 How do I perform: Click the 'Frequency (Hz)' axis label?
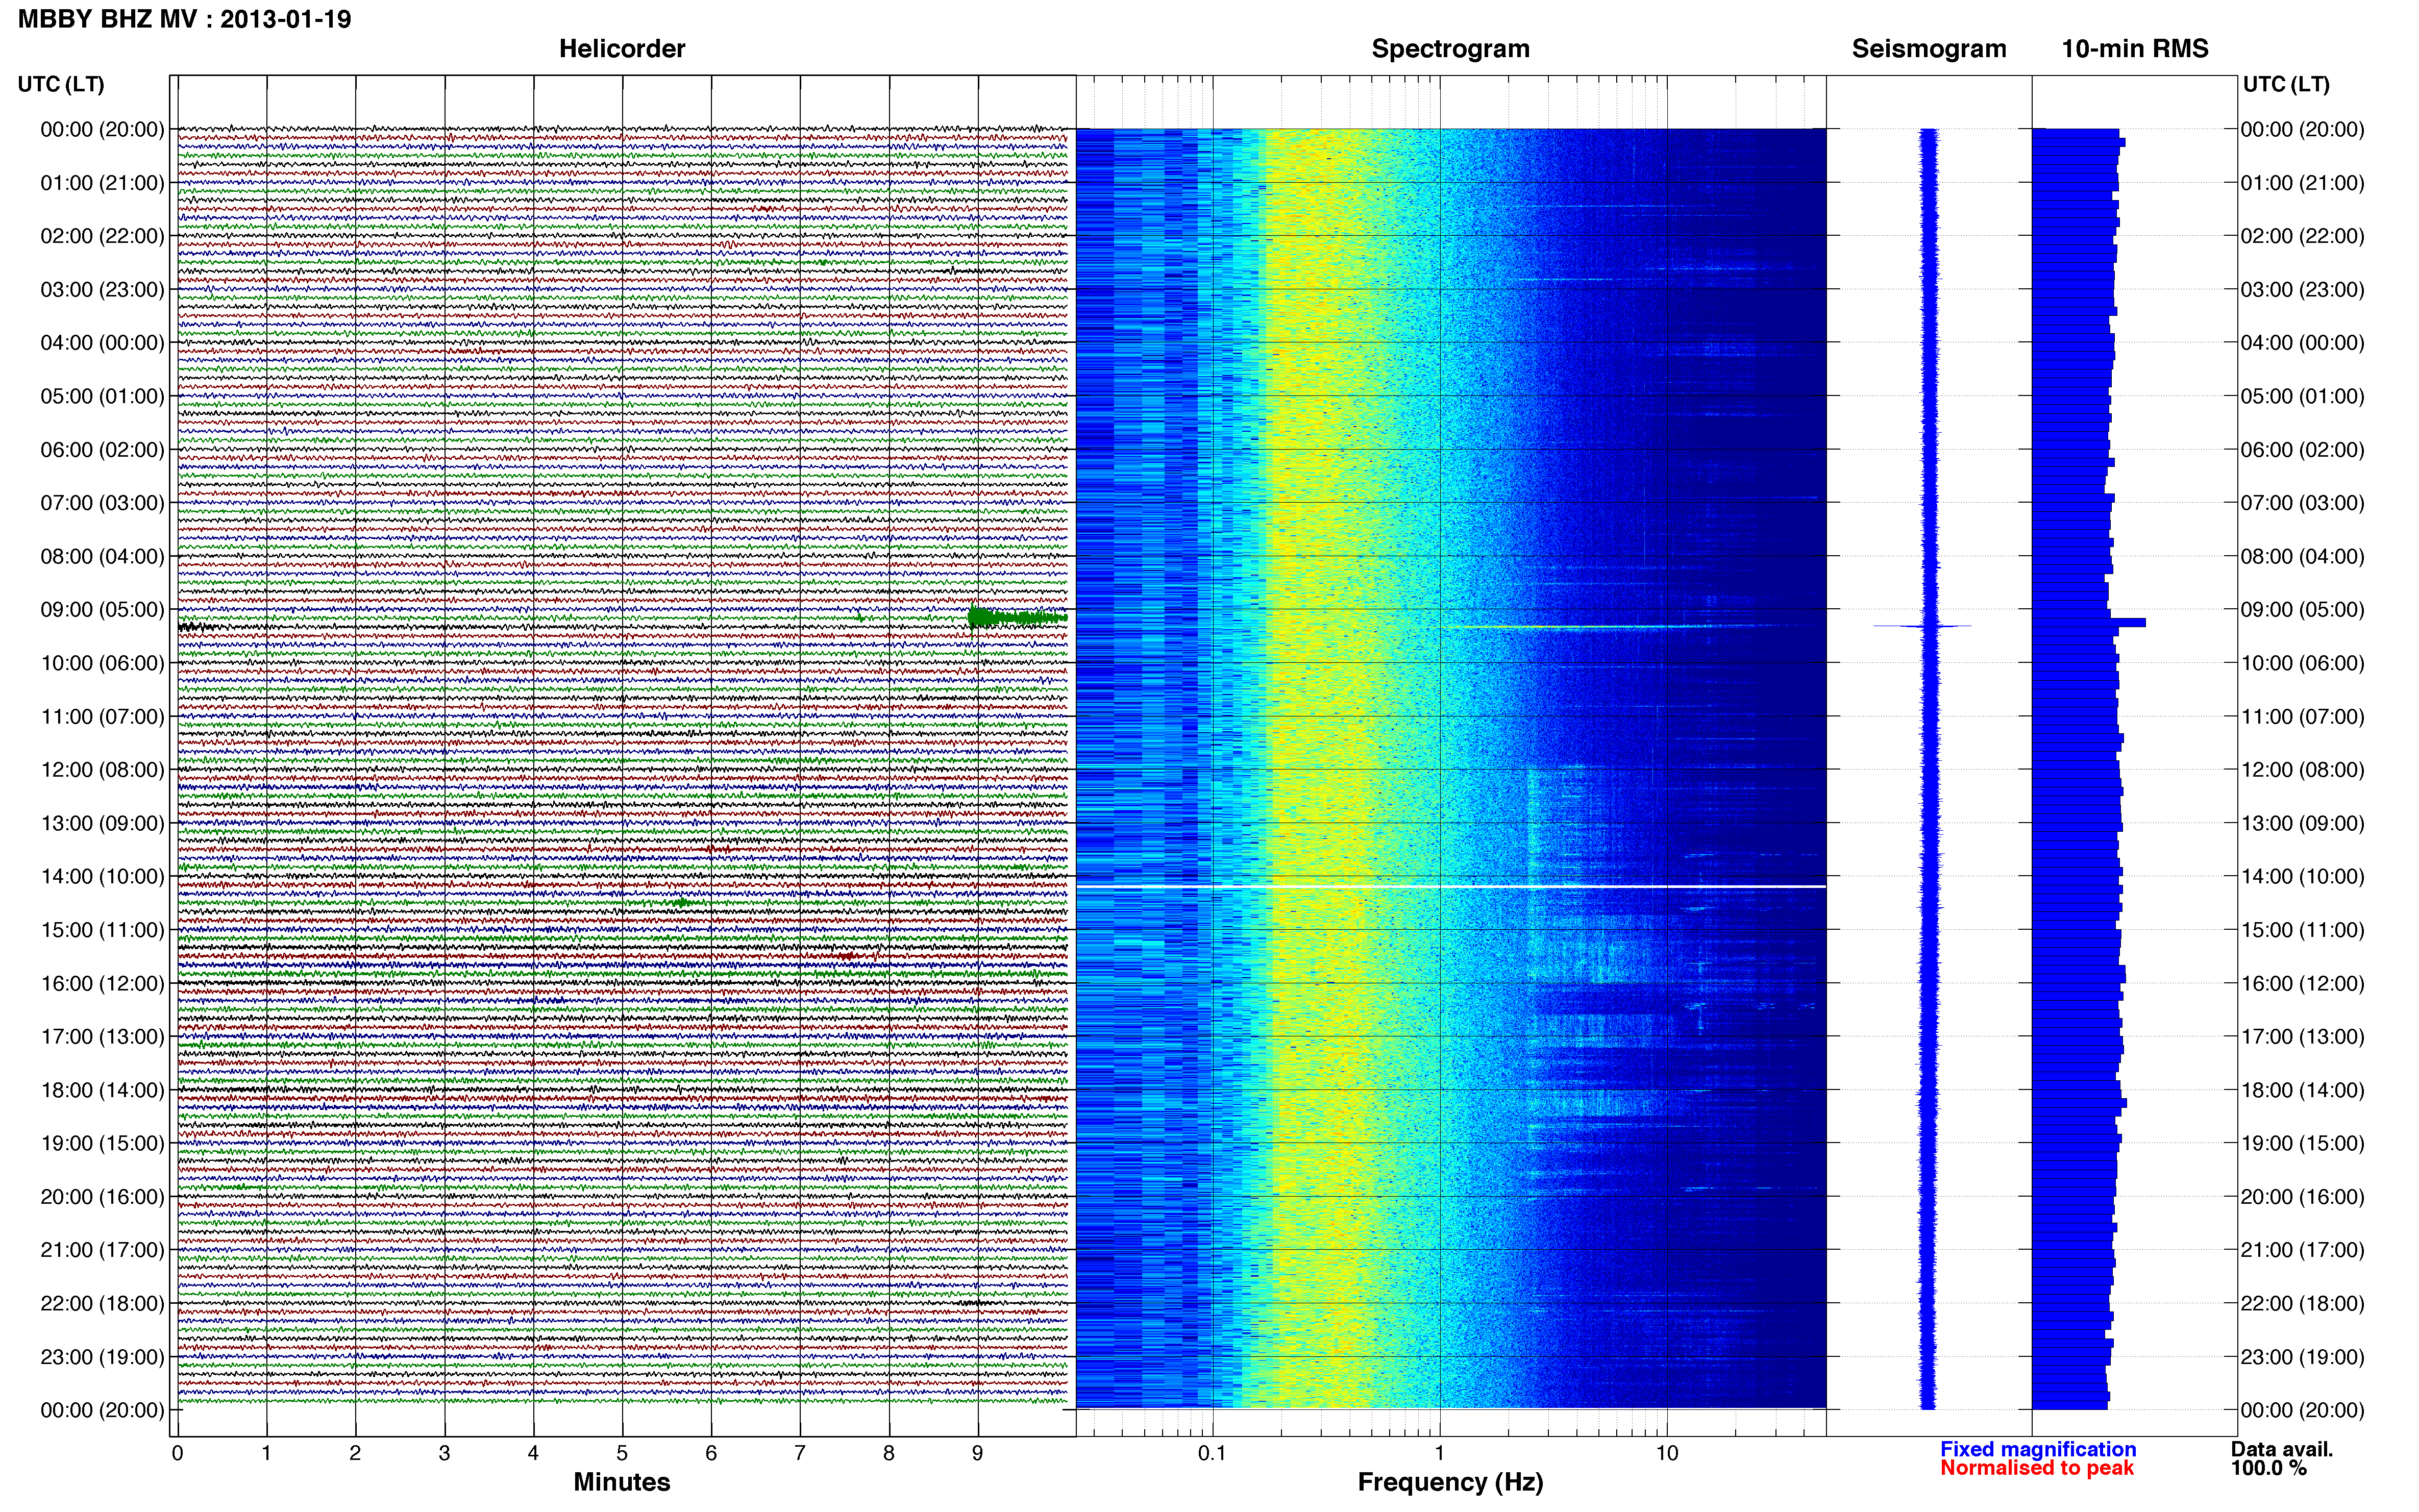tap(1450, 1482)
